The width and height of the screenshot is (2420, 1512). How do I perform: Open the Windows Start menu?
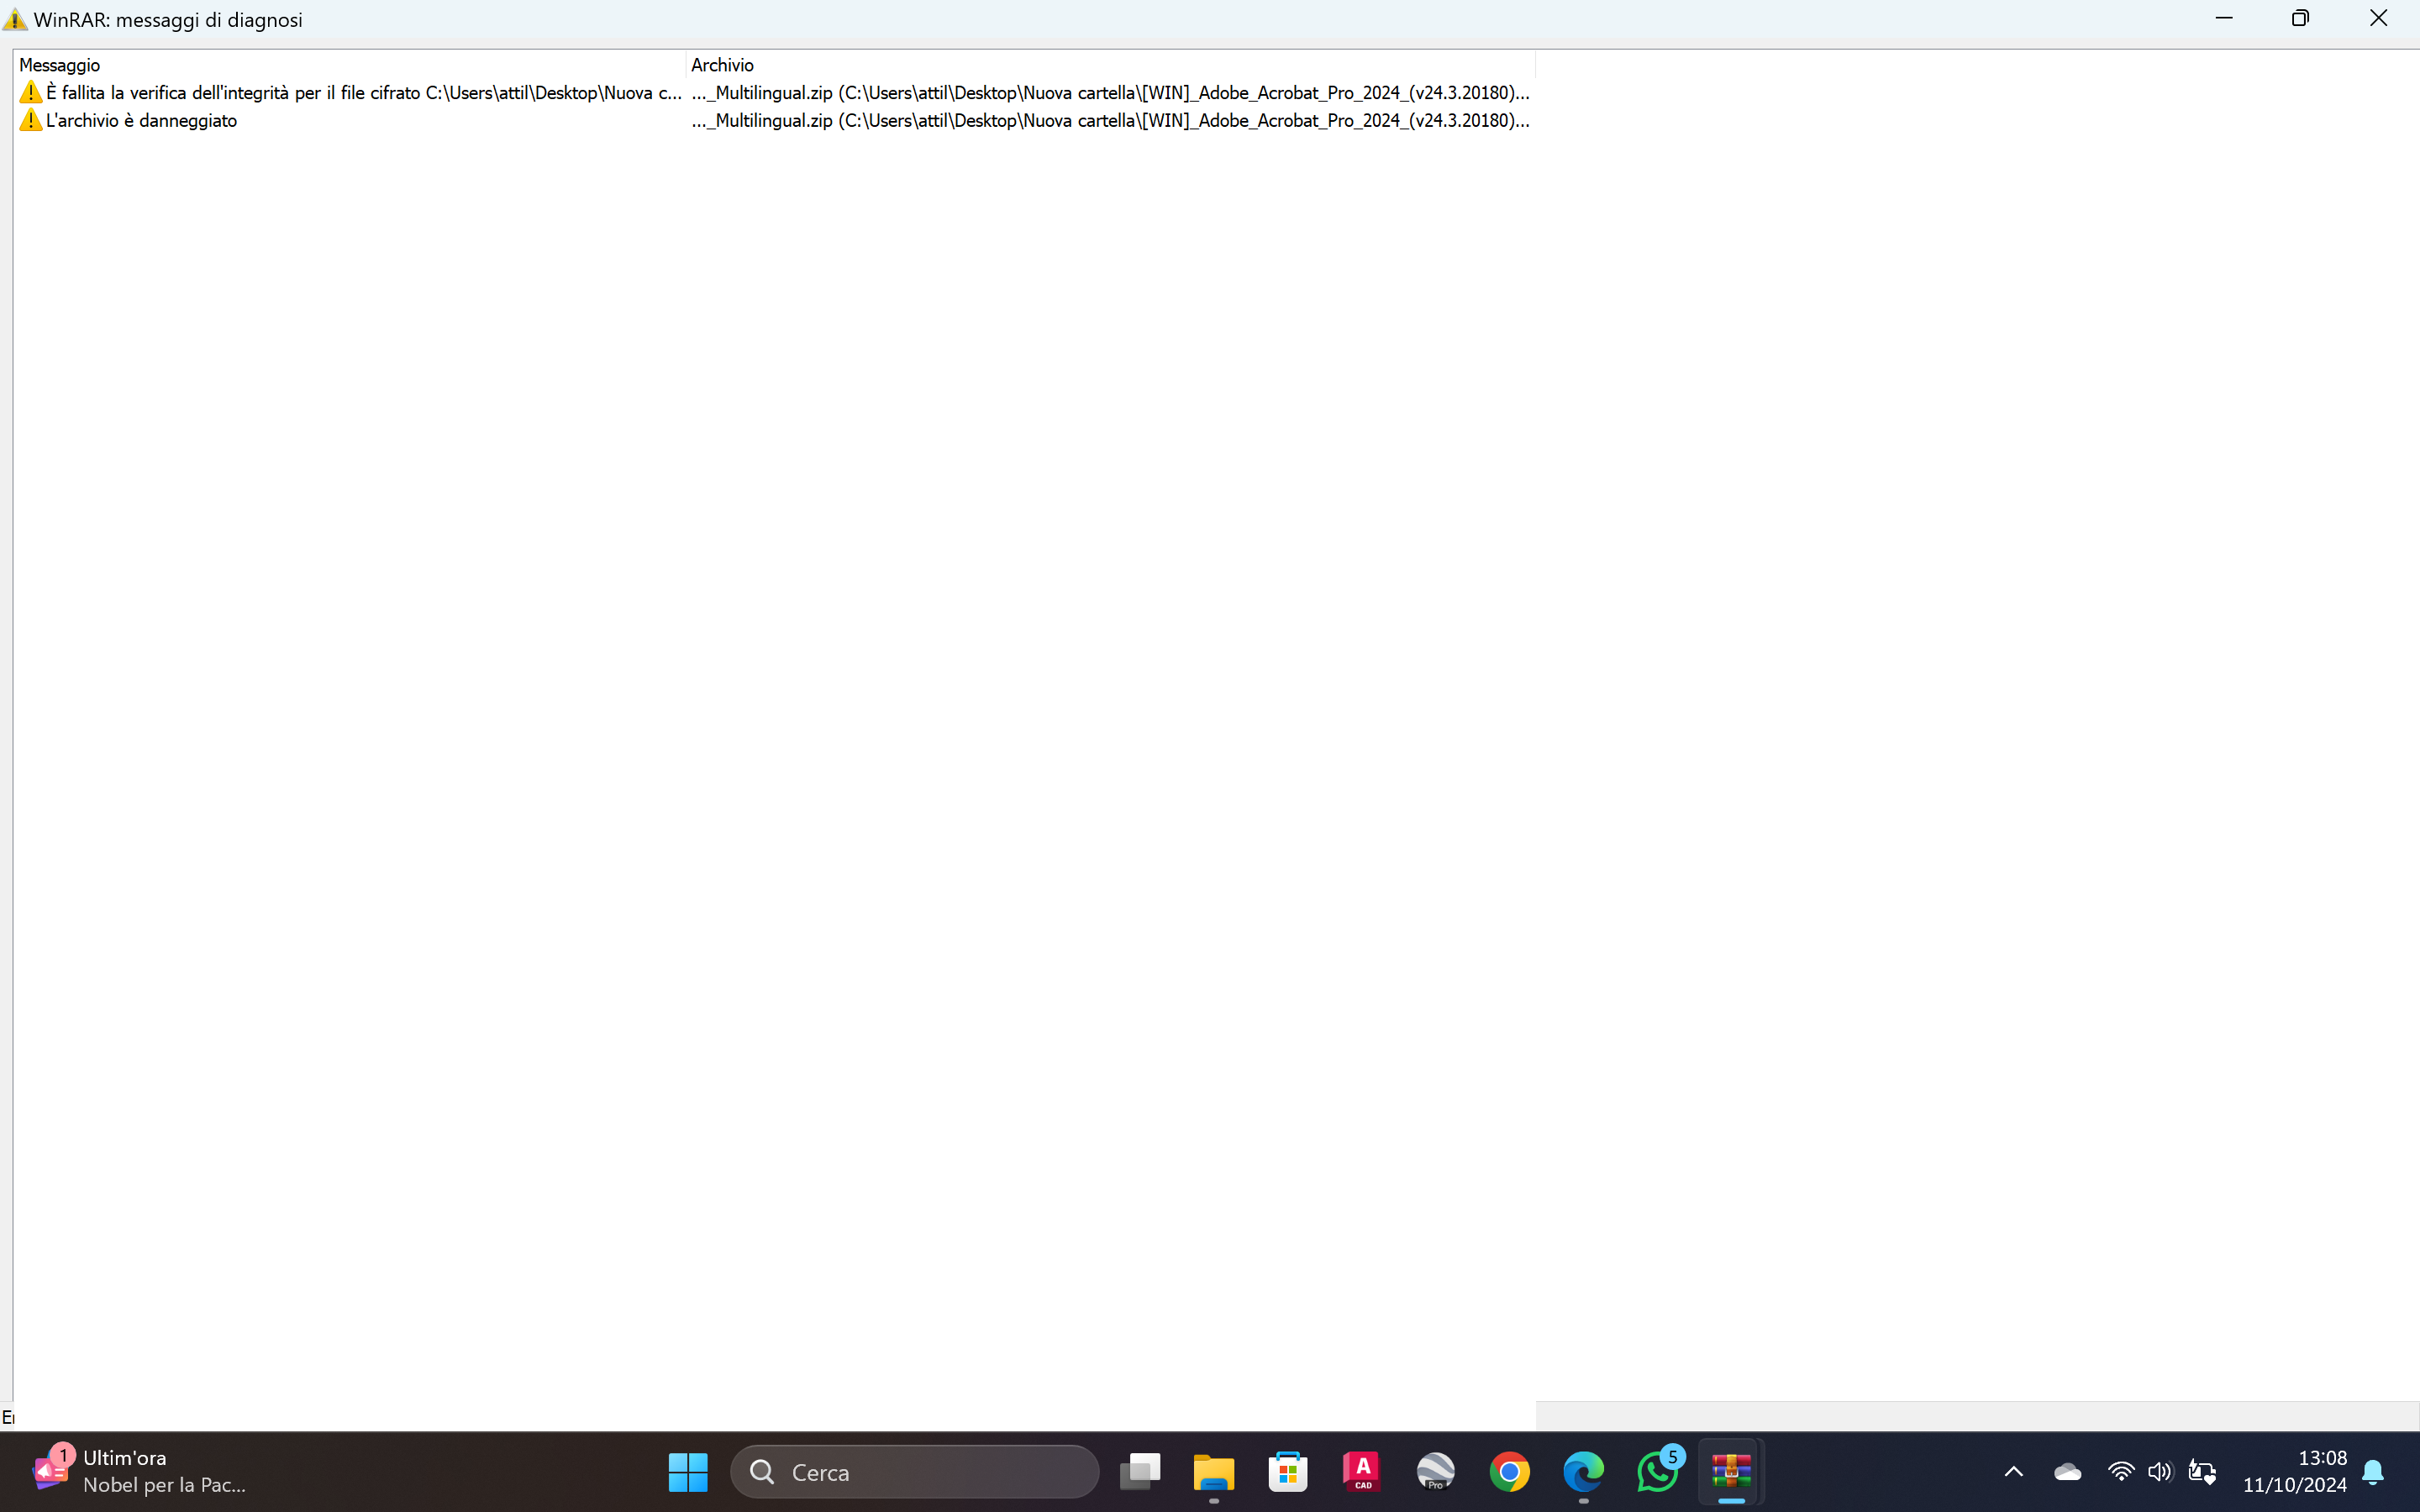688,1472
